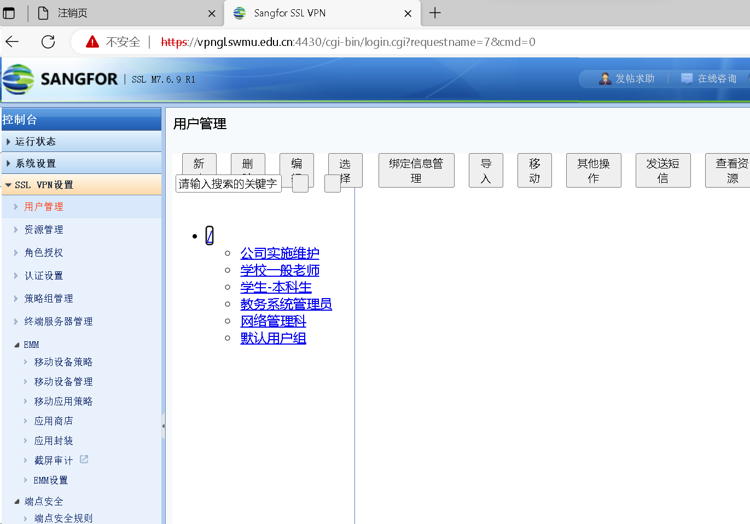Click the search keyword input field
Image resolution: width=750 pixels, height=524 pixels.
pos(228,184)
